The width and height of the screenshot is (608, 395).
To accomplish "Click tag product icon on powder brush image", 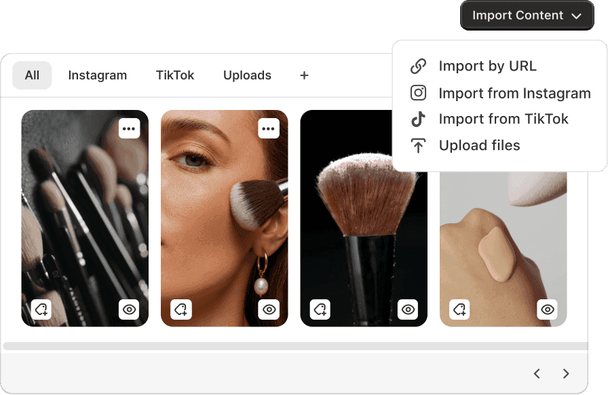I will pos(320,309).
